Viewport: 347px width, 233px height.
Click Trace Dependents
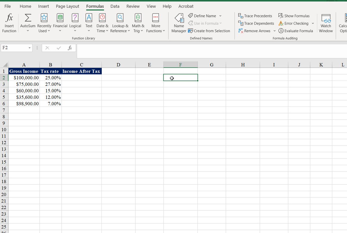pos(256,23)
